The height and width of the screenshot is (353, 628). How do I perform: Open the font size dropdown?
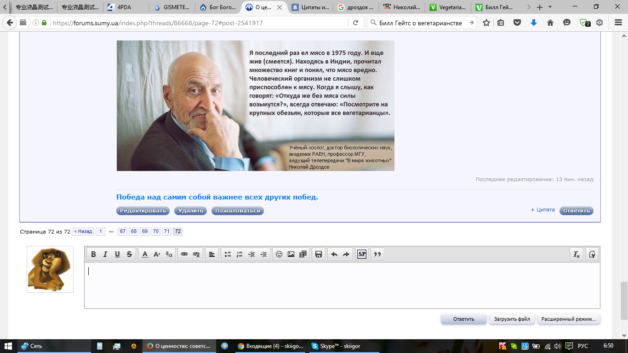pos(157,254)
